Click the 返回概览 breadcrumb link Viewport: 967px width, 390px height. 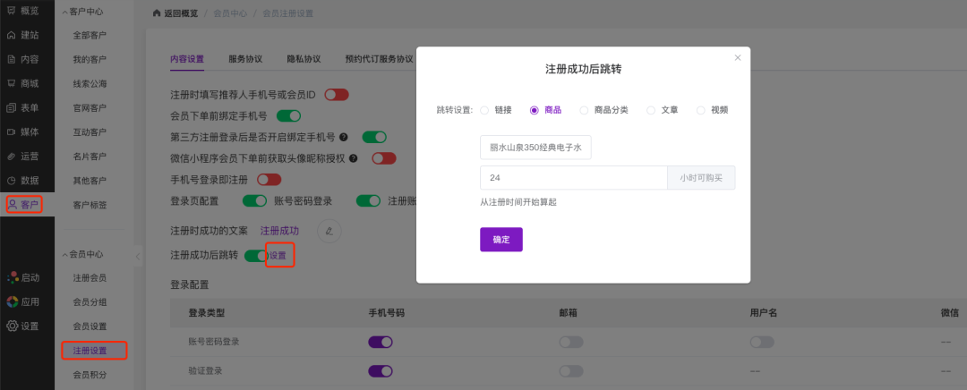(175, 13)
